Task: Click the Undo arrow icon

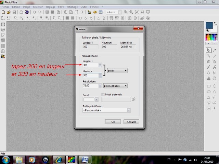Action: click(x=34, y=12)
